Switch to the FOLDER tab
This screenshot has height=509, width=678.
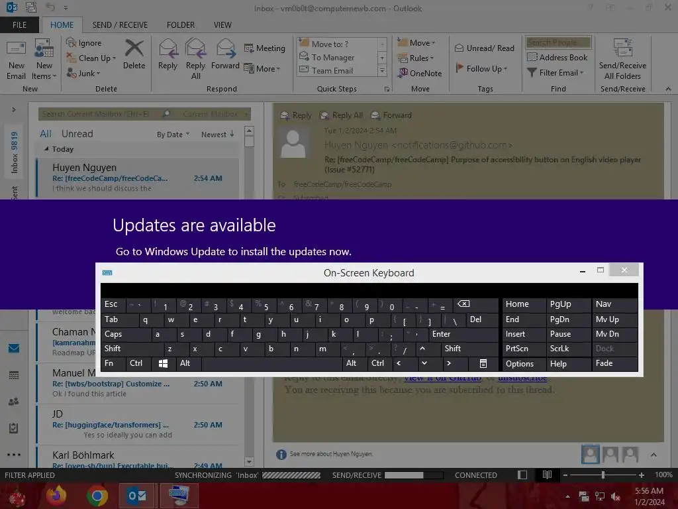181,25
